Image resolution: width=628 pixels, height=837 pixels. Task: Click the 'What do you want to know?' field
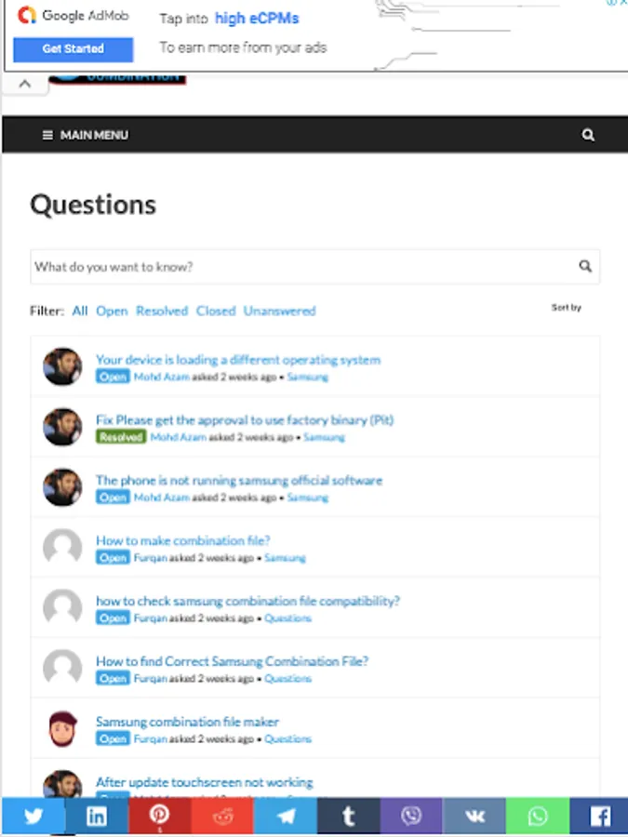pyautogui.click(x=302, y=267)
